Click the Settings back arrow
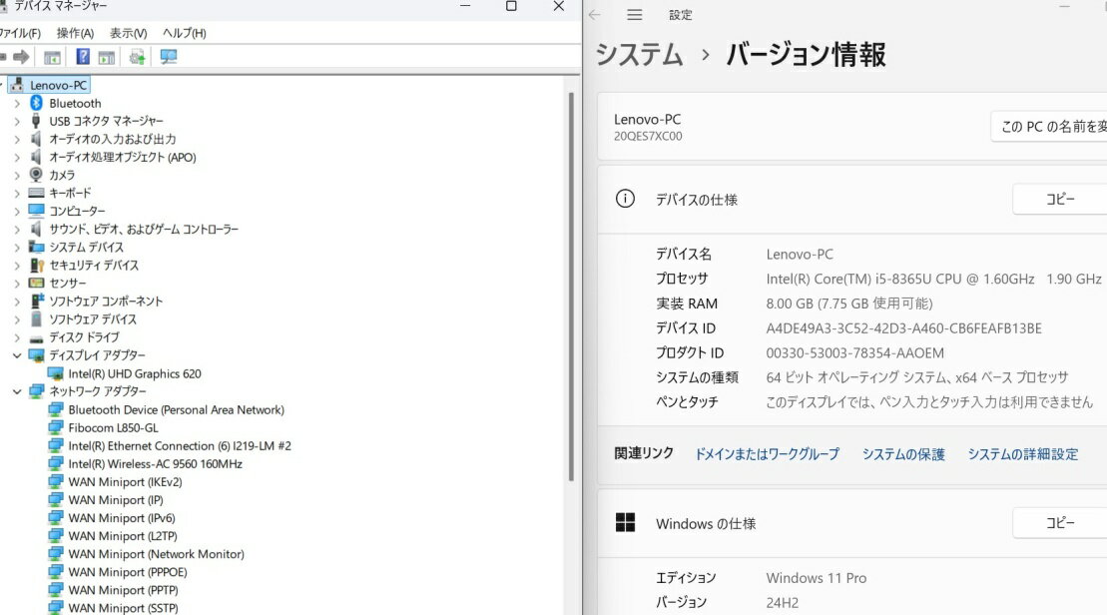 (x=595, y=15)
